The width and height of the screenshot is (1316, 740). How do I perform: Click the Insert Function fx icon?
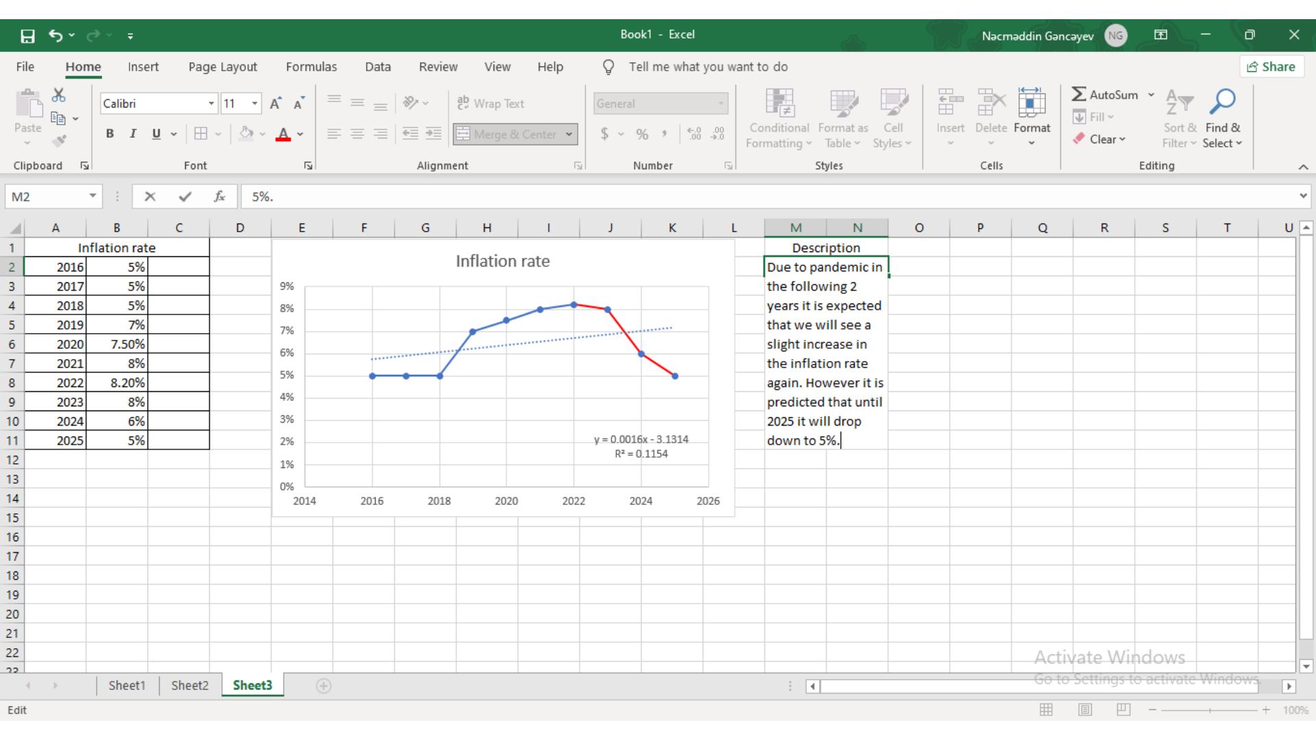click(219, 197)
